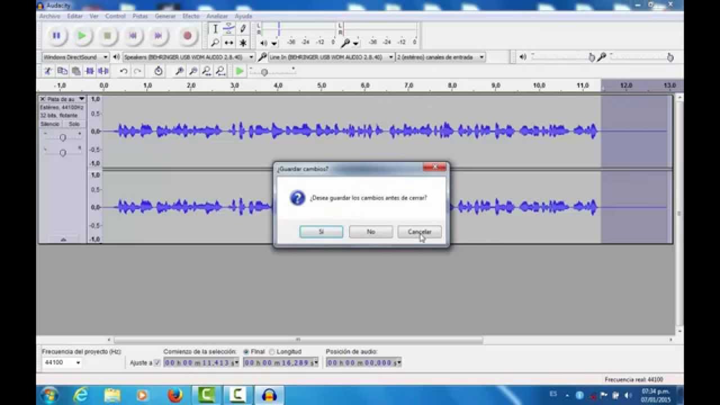Start playback with the green Play button
The image size is (720, 405).
[x=82, y=36]
